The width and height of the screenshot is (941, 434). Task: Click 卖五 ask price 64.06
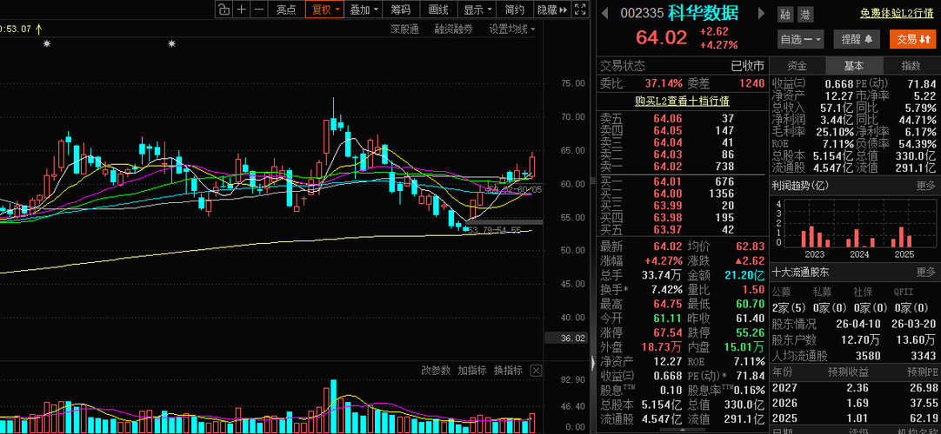coord(668,119)
